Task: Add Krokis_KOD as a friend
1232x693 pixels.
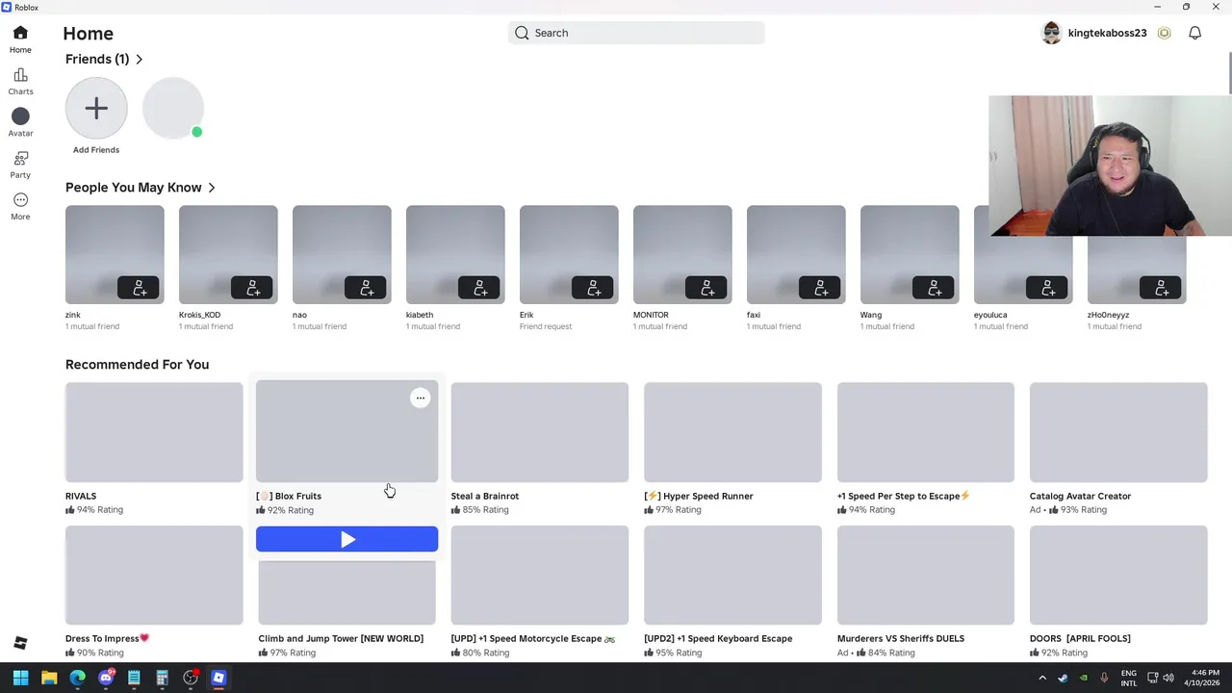Action: (252, 288)
